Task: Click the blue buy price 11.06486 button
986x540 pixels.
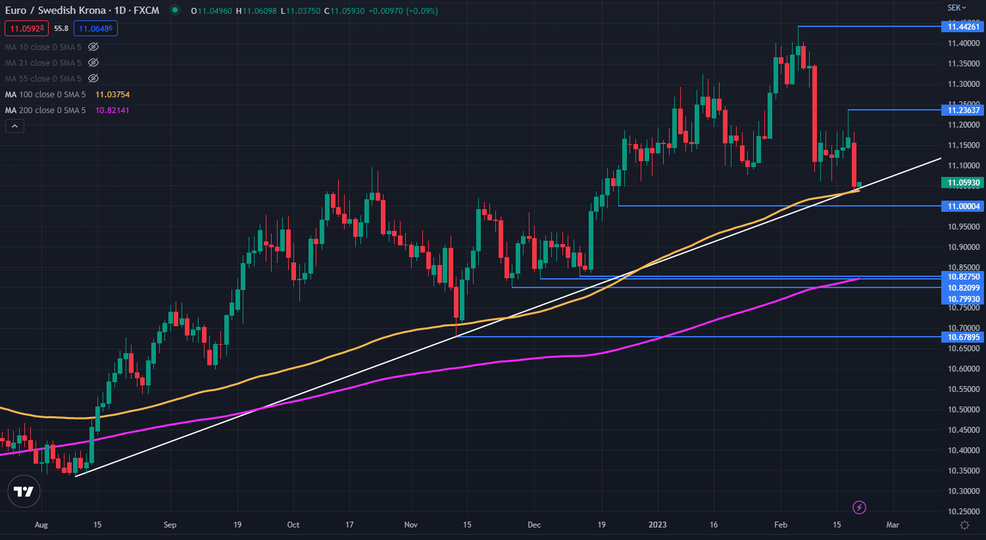Action: coord(96,28)
